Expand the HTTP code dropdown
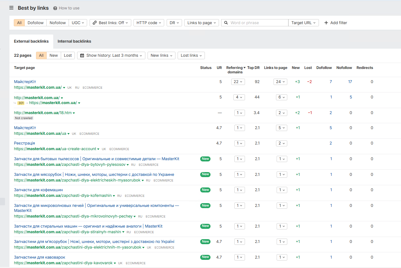The image size is (401, 268). [148, 23]
